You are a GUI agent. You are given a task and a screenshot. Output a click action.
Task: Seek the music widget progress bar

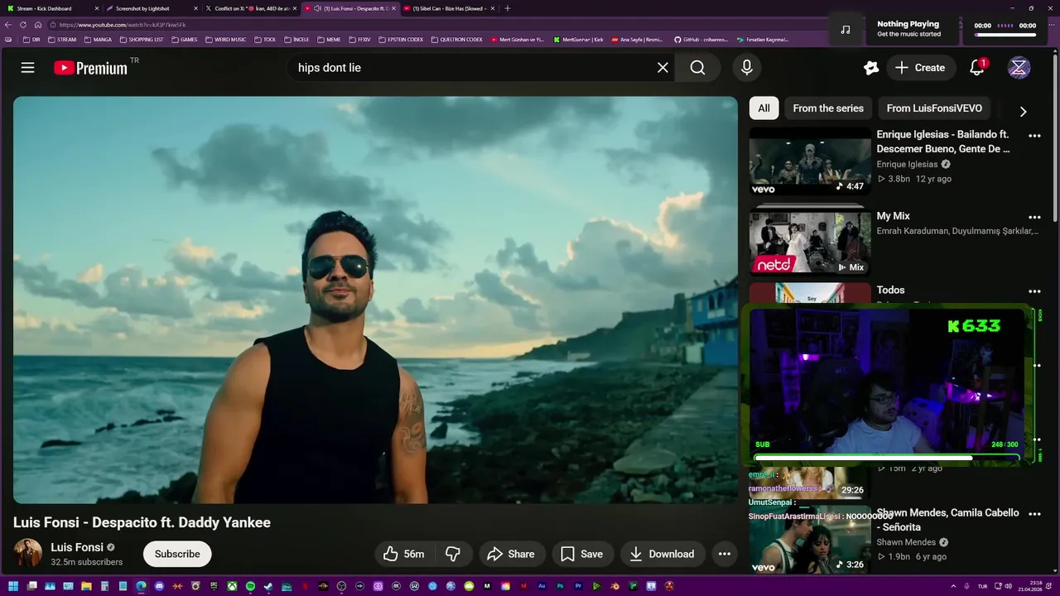coord(1005,34)
